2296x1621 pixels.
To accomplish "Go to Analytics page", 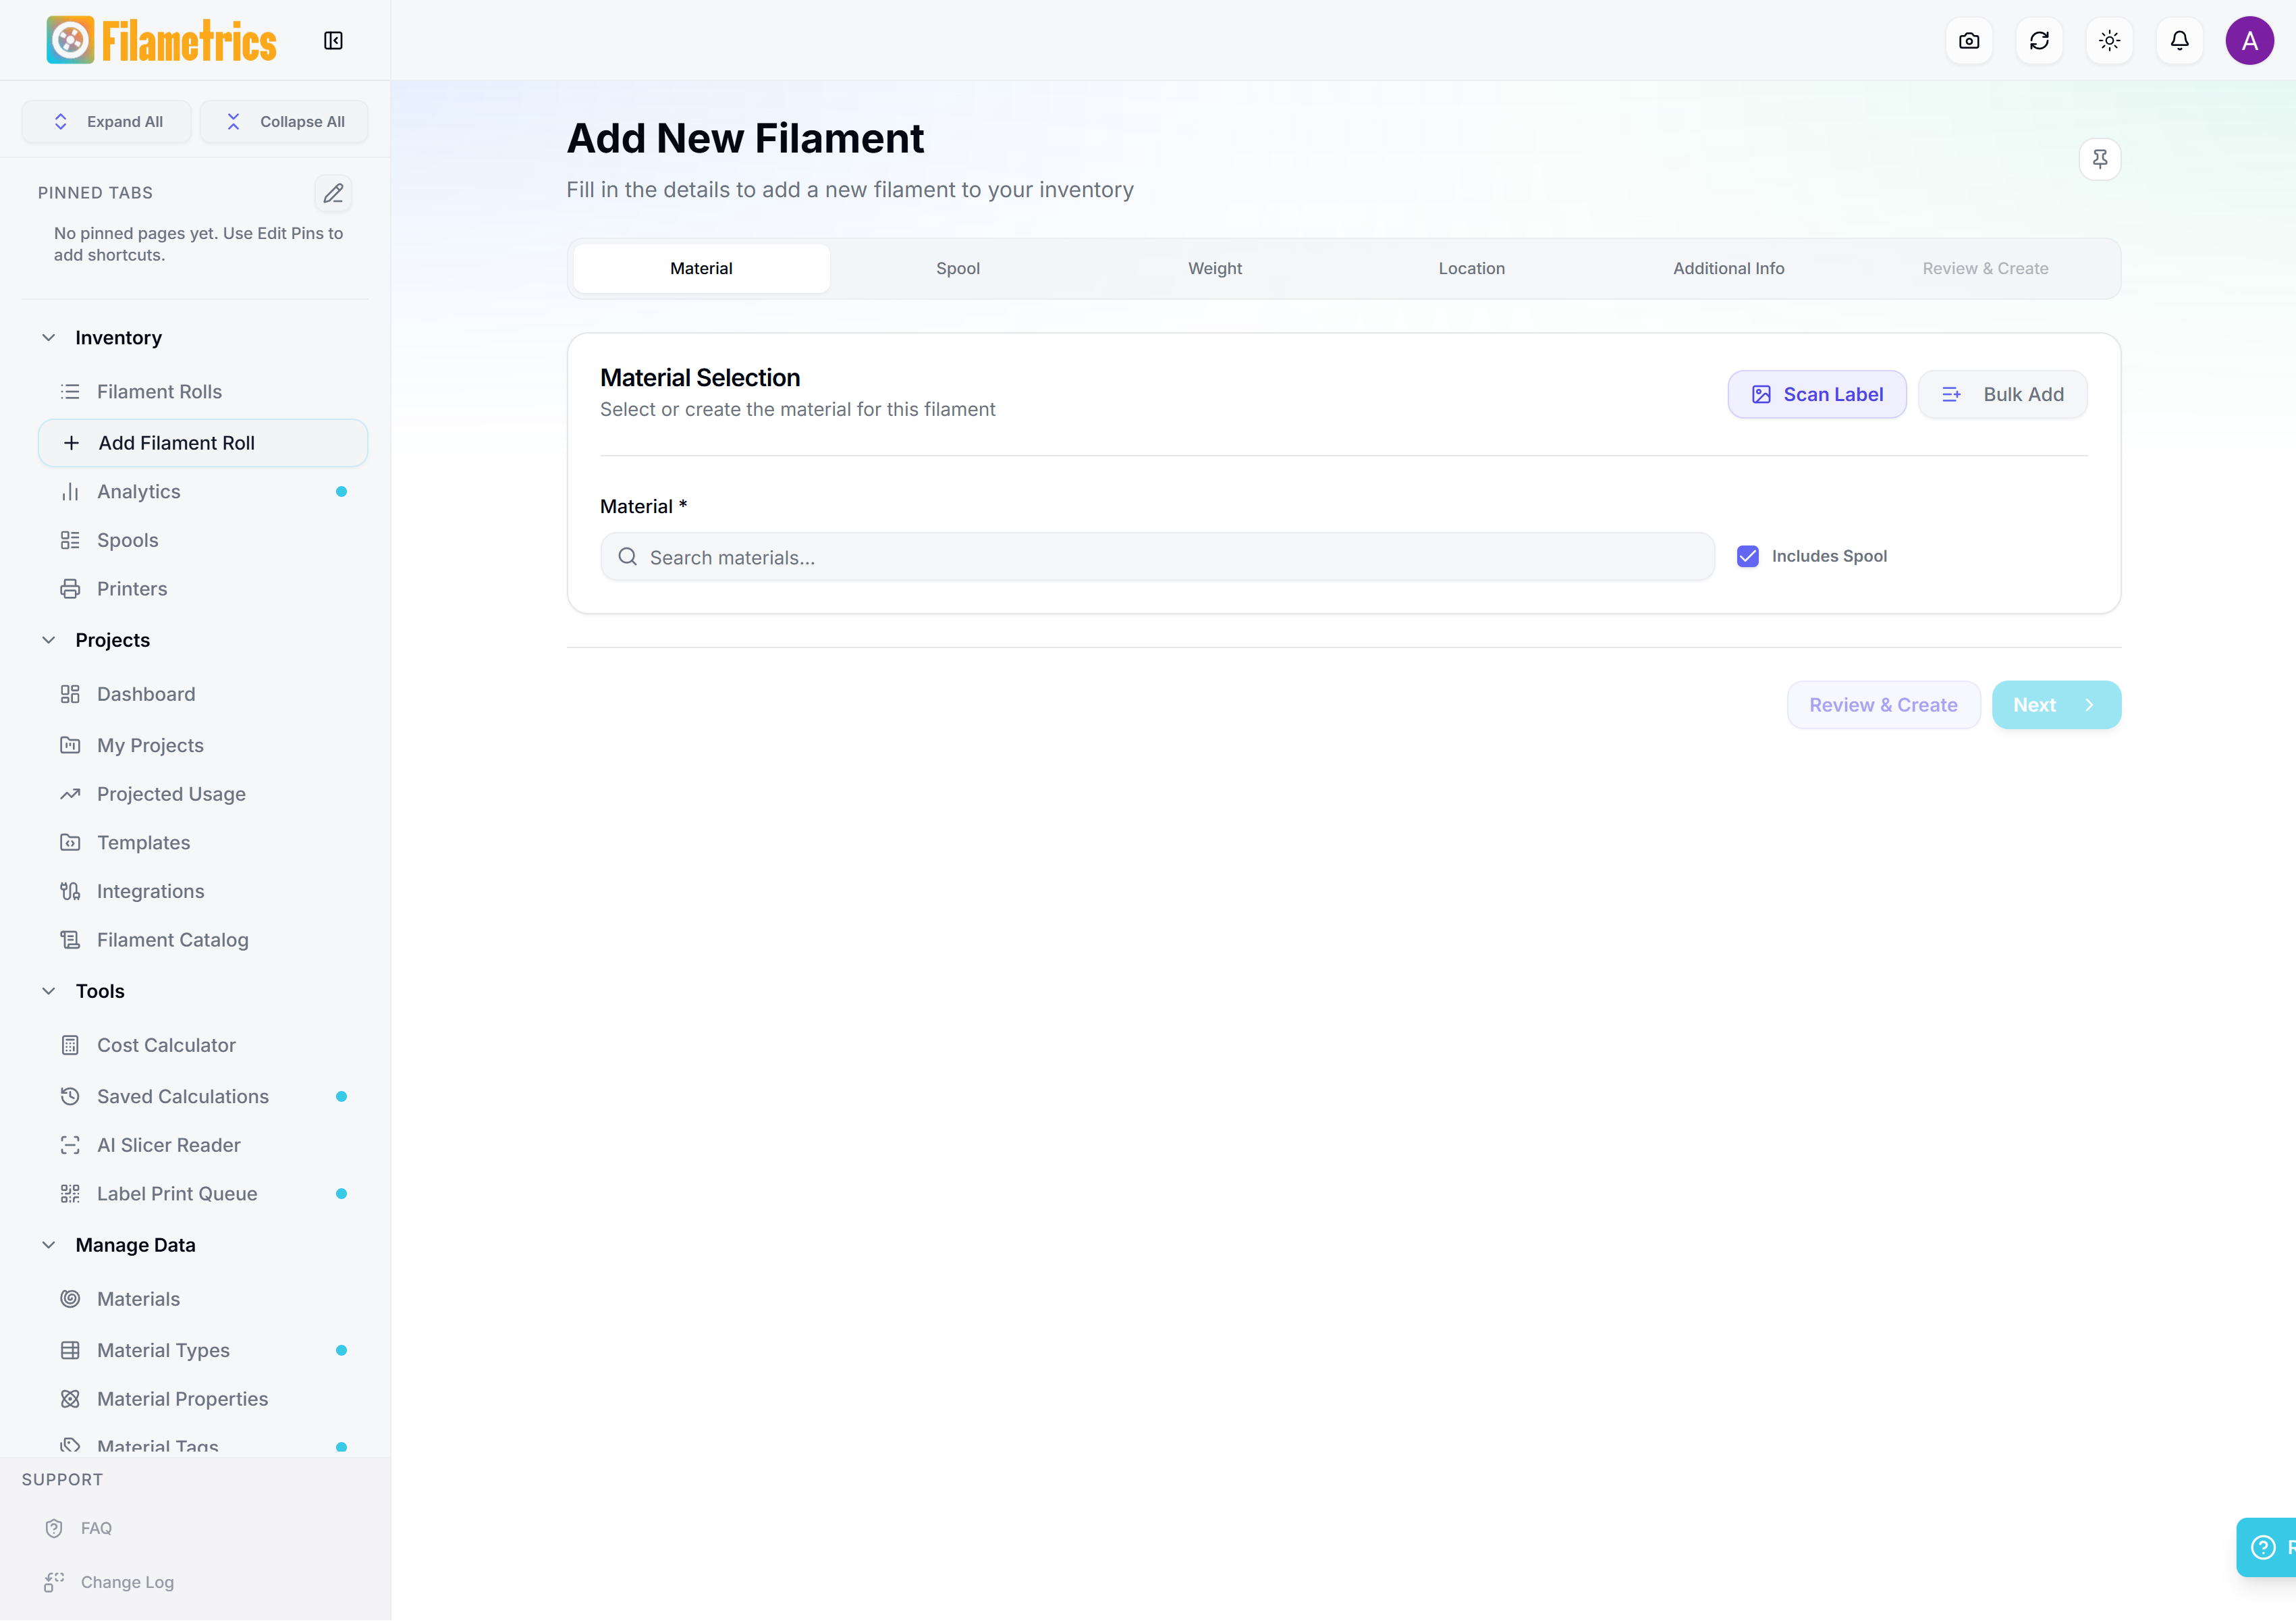I will click(x=203, y=491).
